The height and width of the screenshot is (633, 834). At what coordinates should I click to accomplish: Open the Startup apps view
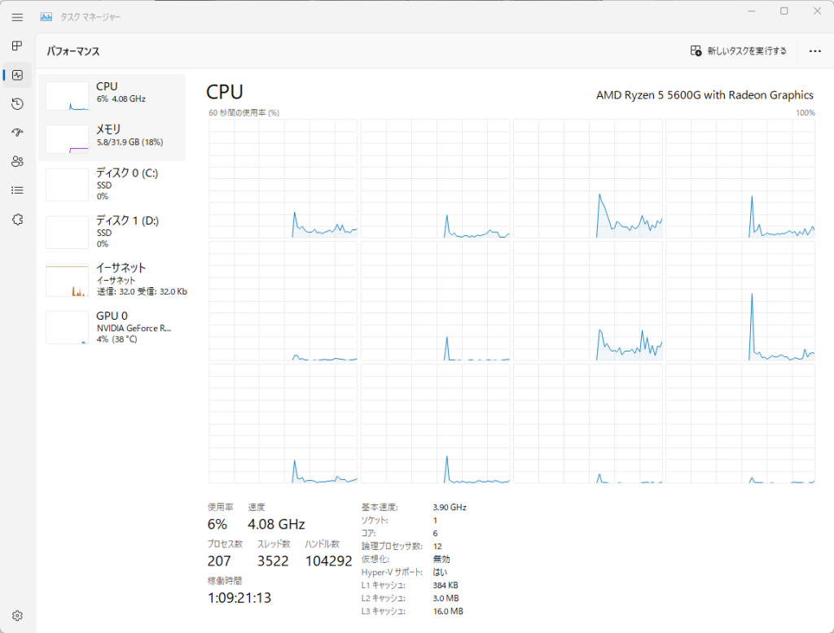coord(16,133)
